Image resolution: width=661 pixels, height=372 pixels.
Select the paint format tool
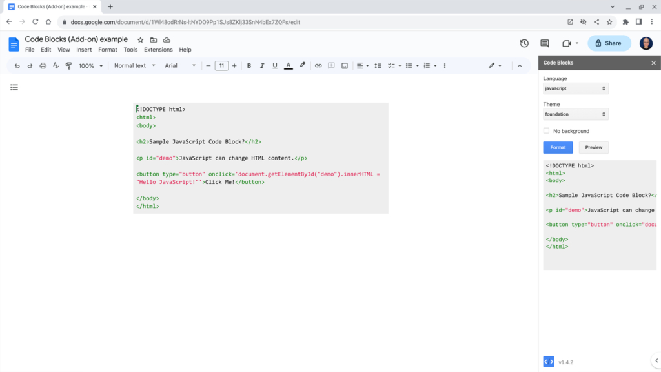click(68, 65)
